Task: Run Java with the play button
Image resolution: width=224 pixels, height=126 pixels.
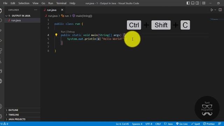Action: coord(212,10)
